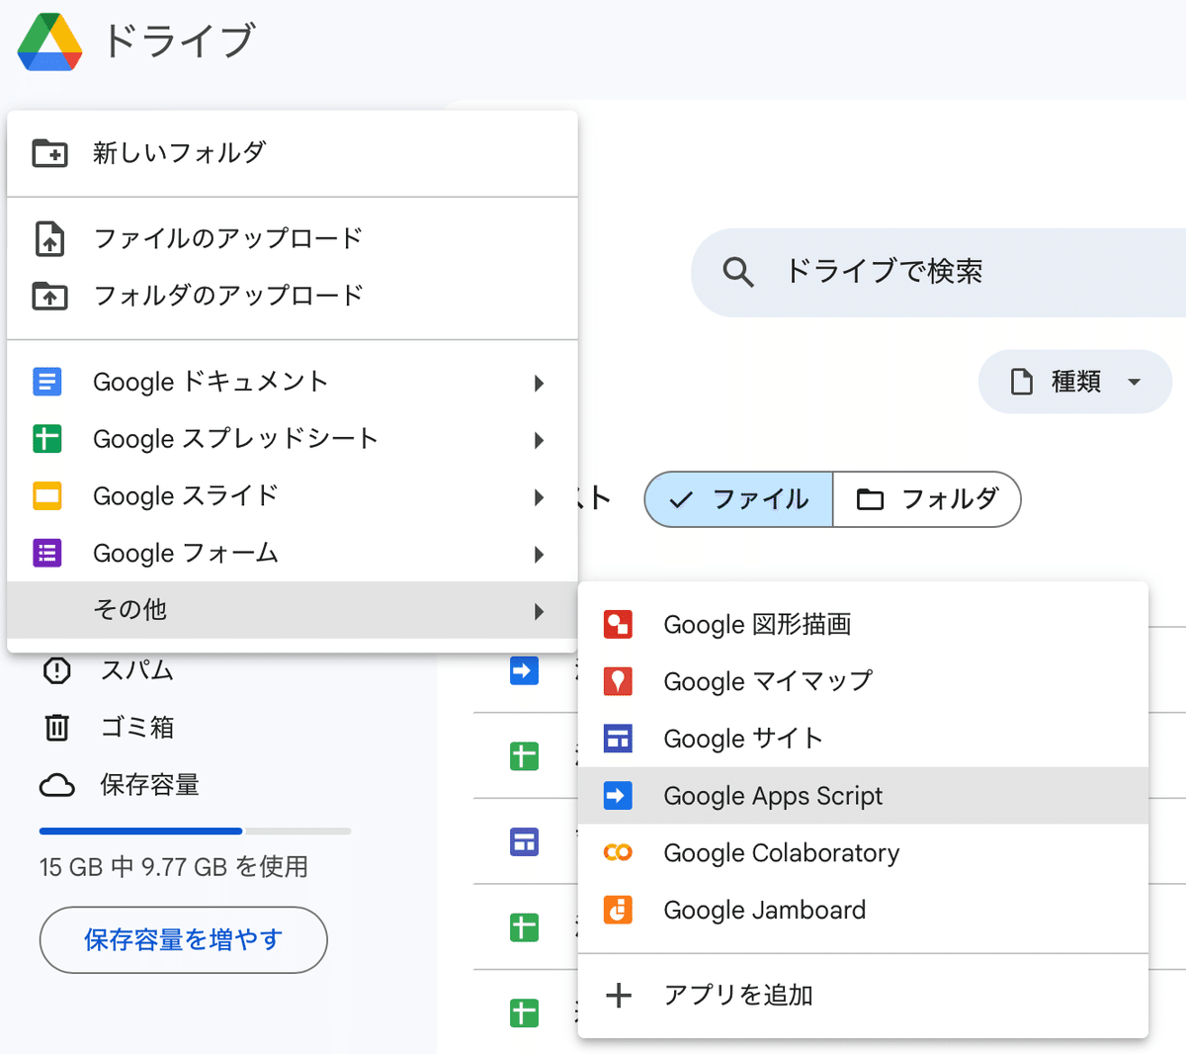The image size is (1186, 1054).
Task: Choose フォルダのアップロード menu item
Action: tap(293, 296)
